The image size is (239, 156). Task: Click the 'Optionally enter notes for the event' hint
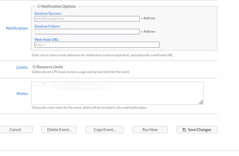(89, 107)
